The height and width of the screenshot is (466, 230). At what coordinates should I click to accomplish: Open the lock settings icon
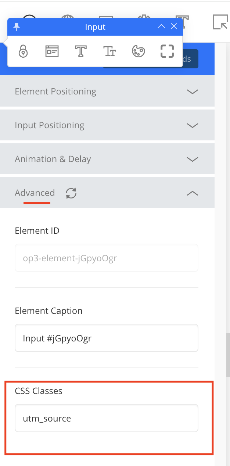pos(23,51)
